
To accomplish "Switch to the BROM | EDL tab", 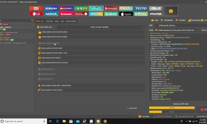I will (x=40, y=21).
